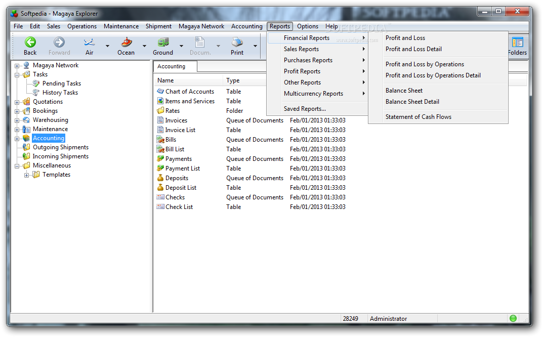Click the green status indicator in status bar
The image size is (543, 337).
pyautogui.click(x=513, y=318)
